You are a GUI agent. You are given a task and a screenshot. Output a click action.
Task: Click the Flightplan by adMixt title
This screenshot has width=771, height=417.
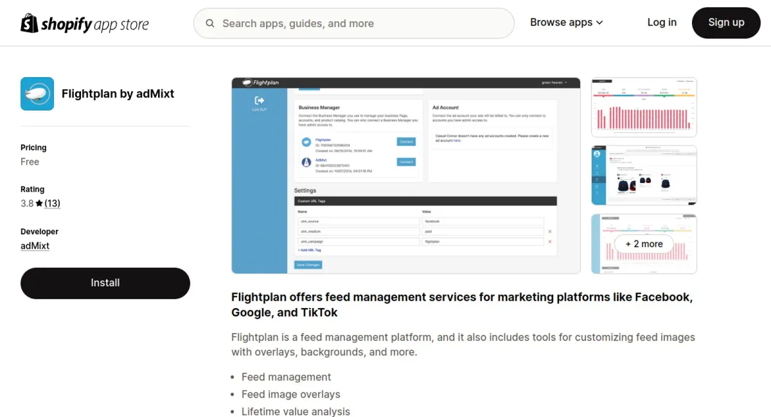pos(118,94)
